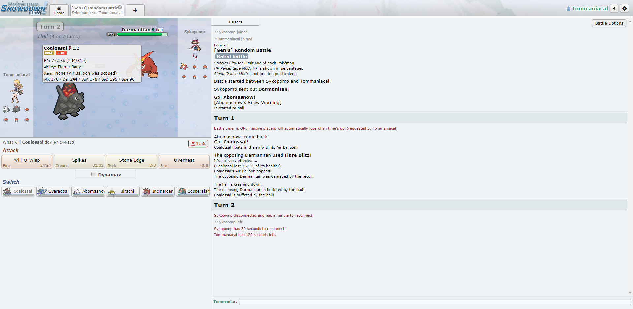Click your Coalossal battle sprite
The image size is (633, 309).
(x=69, y=101)
